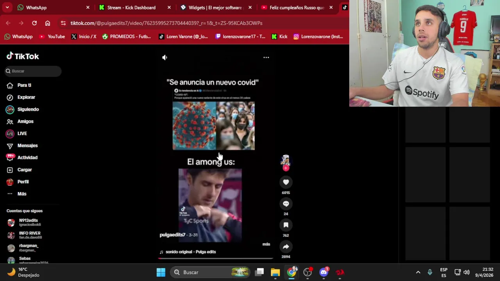500x281 pixels.
Task: Switch to the Stream - Kick Dashboard tab
Action: click(134, 7)
